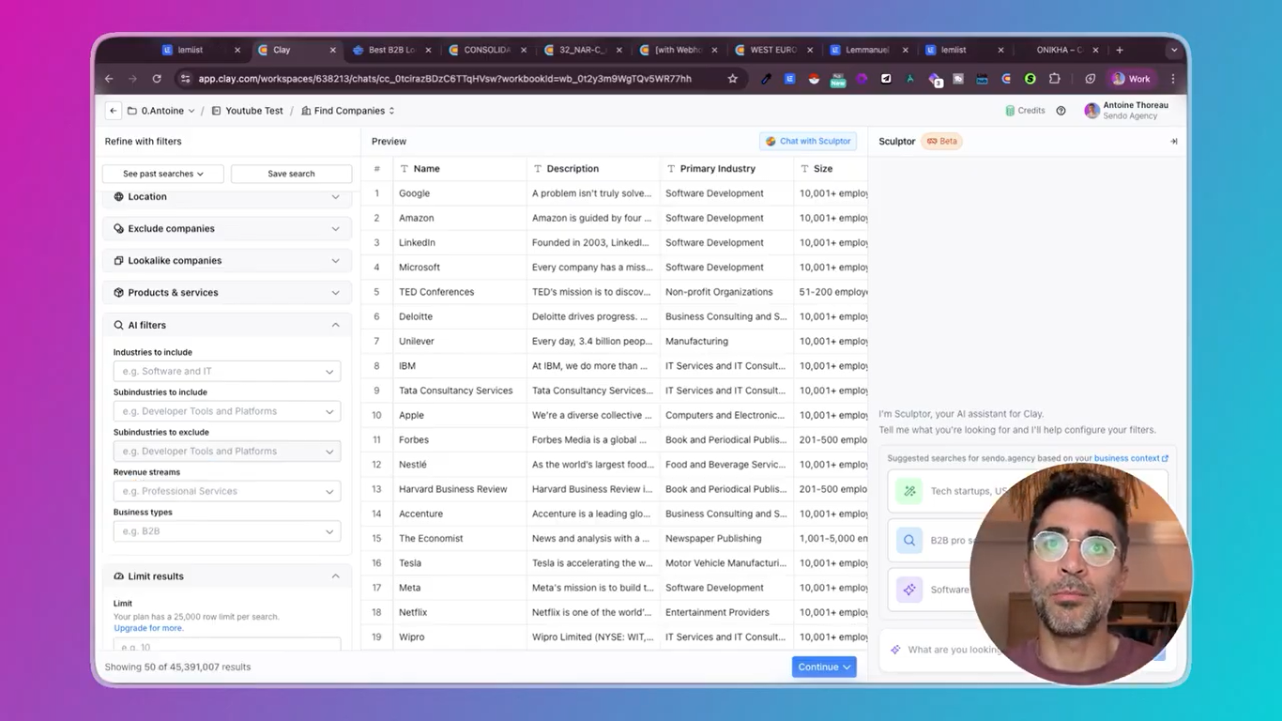Click the Antoine Thoreau profile avatar
The height and width of the screenshot is (721, 1282).
pyautogui.click(x=1091, y=111)
